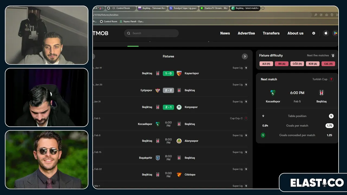Click the top webcam feed thumbnail
This screenshot has height=195, width=347.
(x=47, y=35)
